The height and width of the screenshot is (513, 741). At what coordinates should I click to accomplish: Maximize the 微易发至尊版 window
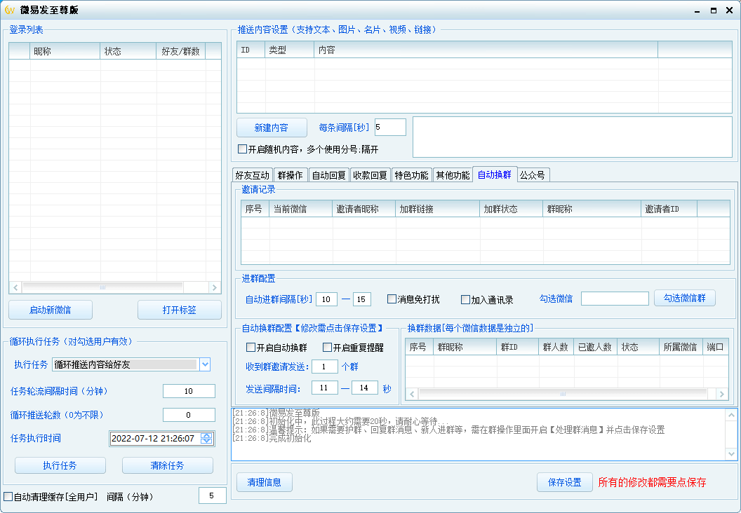point(714,11)
